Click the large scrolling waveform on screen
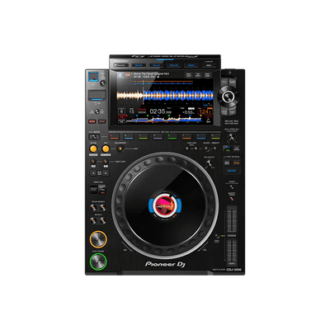Viewport: 330px width, 330px height. [x=165, y=96]
